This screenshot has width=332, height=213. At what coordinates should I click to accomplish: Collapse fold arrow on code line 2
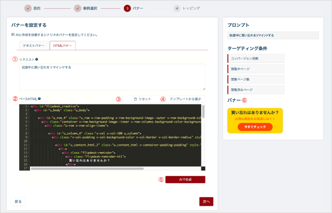click(29, 110)
